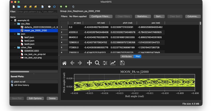This screenshot has width=212, height=111.
Task: Click the 'et (sec)' column header
Action: point(76,23)
